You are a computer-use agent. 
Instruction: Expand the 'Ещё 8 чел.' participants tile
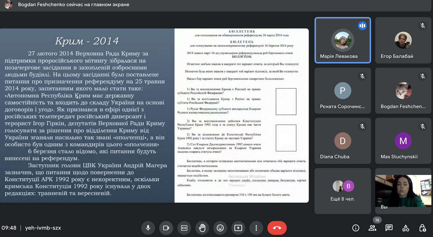[343, 191]
